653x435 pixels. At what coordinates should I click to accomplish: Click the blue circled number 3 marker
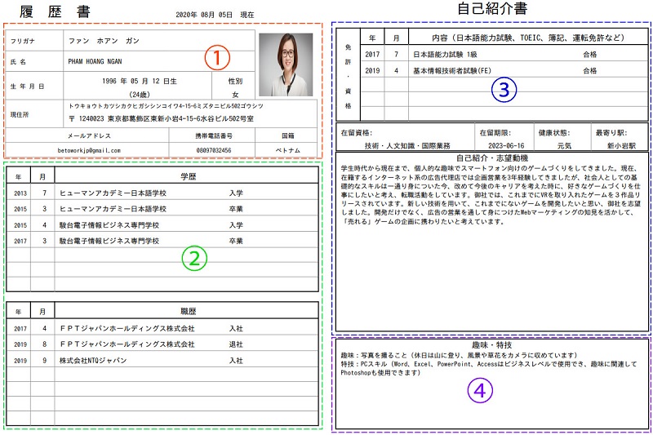click(504, 91)
